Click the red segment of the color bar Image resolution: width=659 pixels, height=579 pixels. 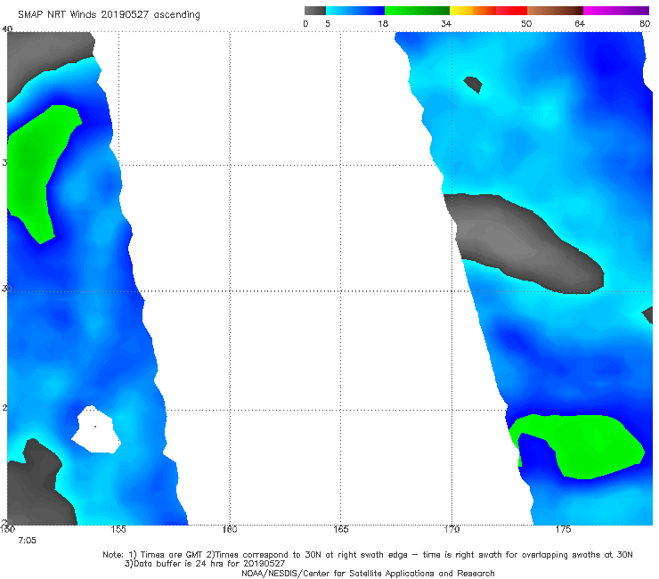511,11
